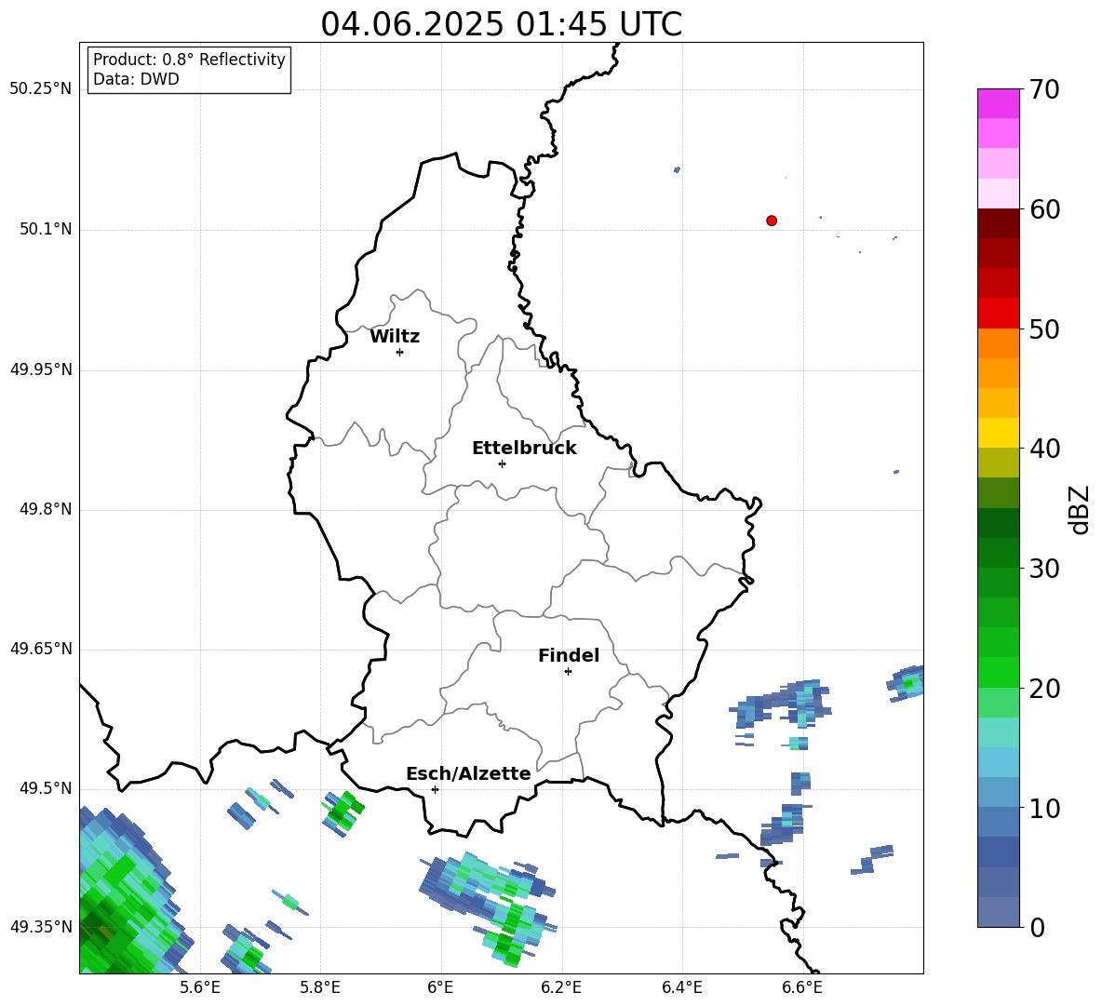
Task: Click the colorbar tick label 20
Action: pos(1045,689)
